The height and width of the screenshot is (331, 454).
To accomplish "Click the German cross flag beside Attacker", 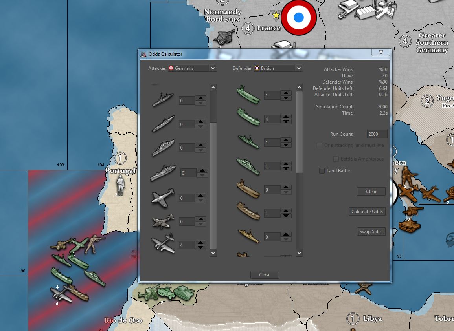I will click(x=171, y=68).
